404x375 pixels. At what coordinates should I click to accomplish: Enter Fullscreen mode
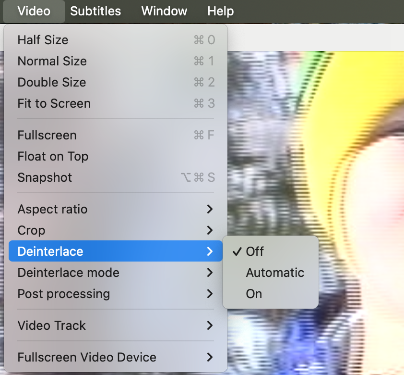pyautogui.click(x=47, y=135)
